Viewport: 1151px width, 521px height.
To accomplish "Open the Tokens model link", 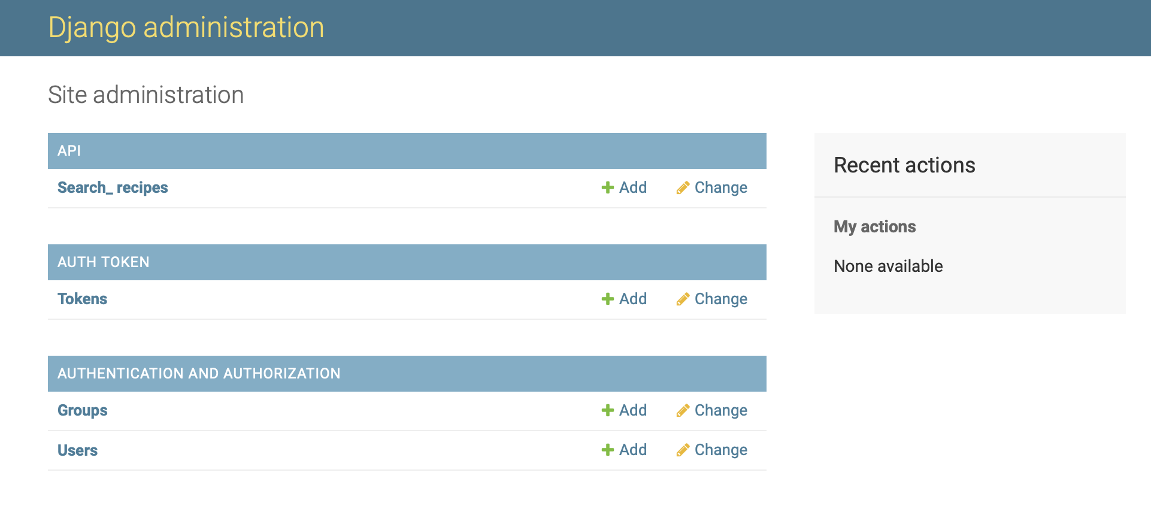I will (x=82, y=299).
